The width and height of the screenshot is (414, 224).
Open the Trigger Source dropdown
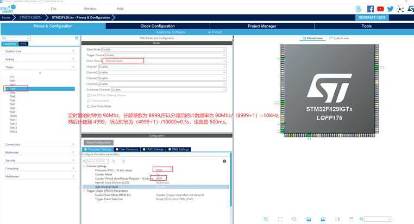tap(165, 55)
